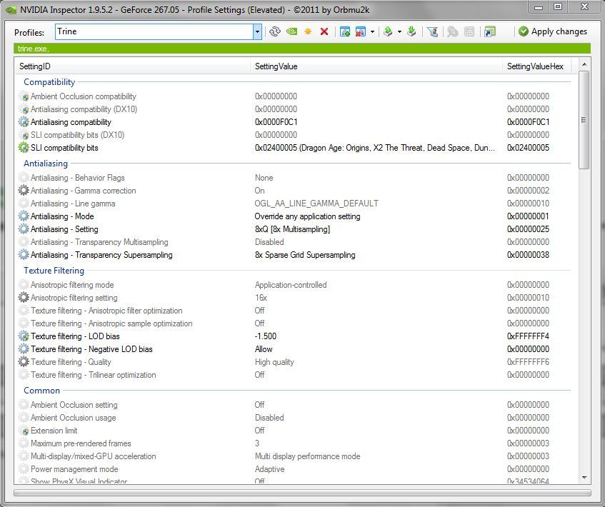Select the 'Override any application setting' value
Screen dimensions: 605x507
(307, 216)
